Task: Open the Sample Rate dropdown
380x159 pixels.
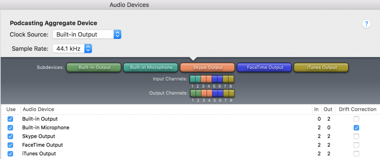Action: tap(72, 48)
